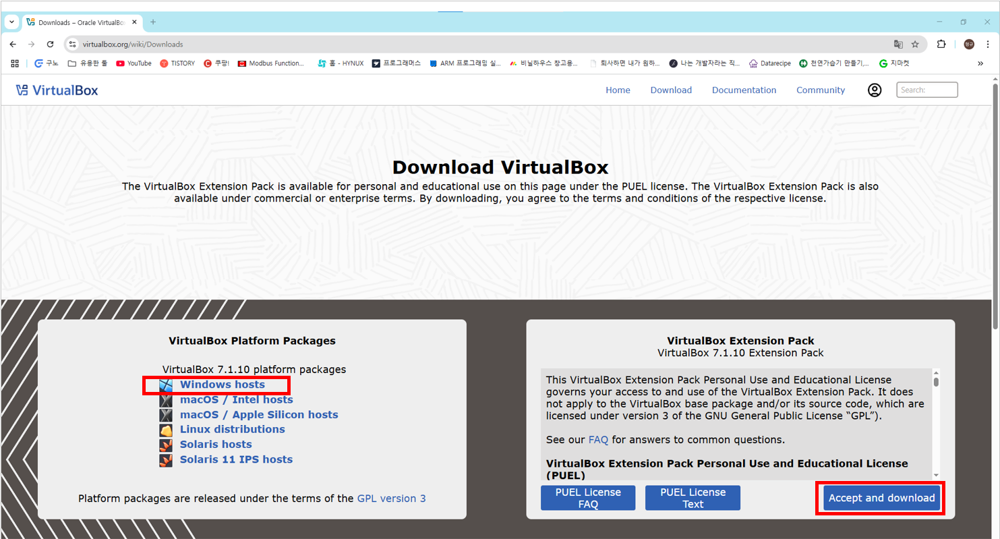The width and height of the screenshot is (1000, 539).
Task: Click the Accept and download button
Action: coord(881,499)
